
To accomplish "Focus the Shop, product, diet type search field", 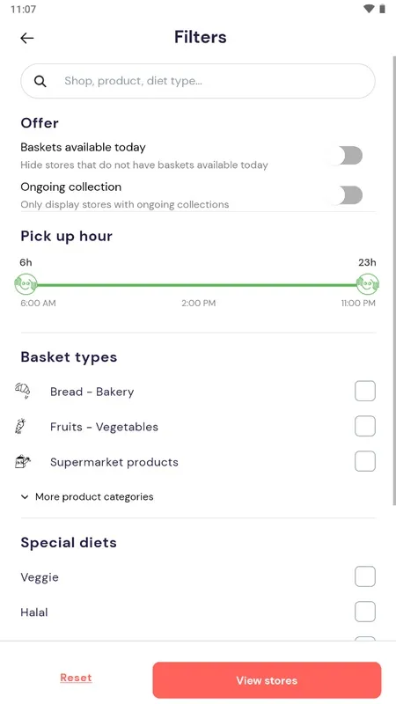I will 197,81.
